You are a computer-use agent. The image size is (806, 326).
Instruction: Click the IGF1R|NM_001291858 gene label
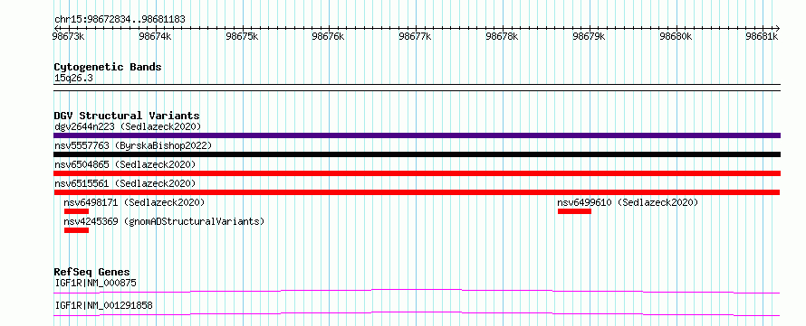click(103, 306)
